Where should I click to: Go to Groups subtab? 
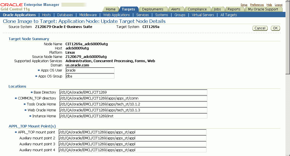click(180, 15)
